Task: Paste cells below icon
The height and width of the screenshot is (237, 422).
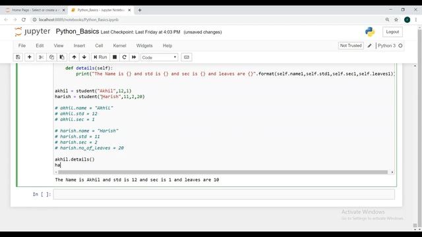Action: (61, 57)
